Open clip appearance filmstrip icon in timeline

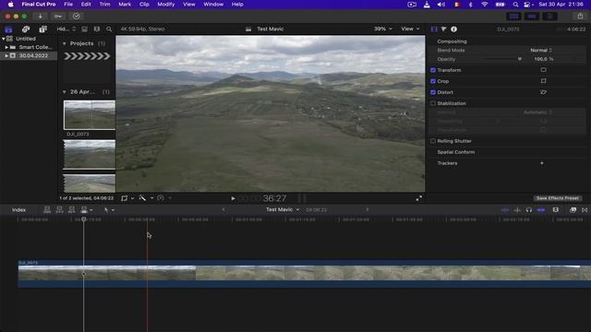coord(556,210)
